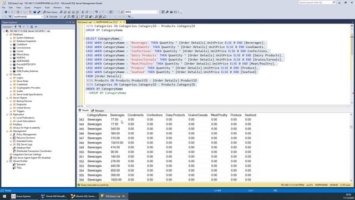Screen dimensions: 355x200
Task: Click the New Query toolbar button
Action: (x=50, y=12)
